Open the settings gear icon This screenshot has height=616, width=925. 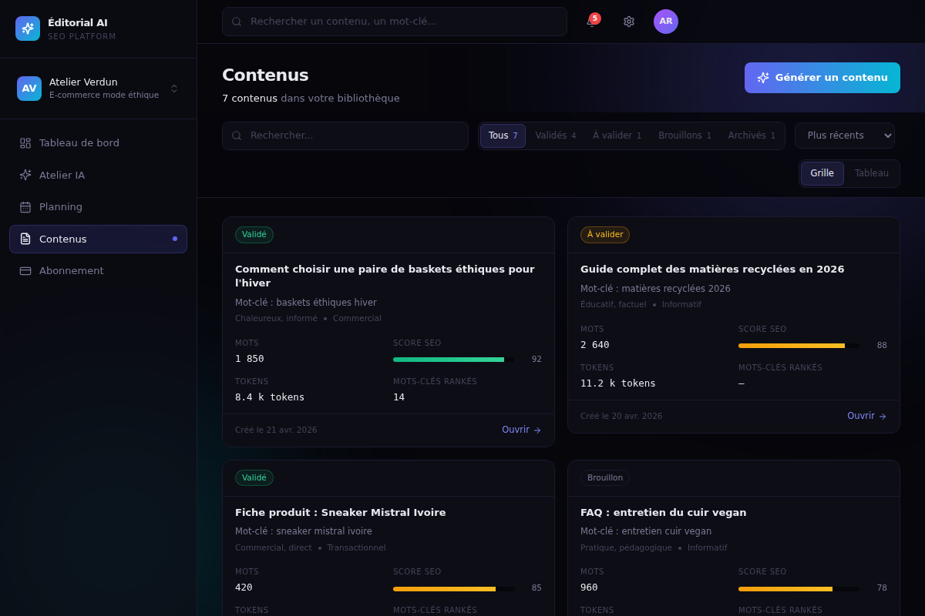pyautogui.click(x=629, y=22)
